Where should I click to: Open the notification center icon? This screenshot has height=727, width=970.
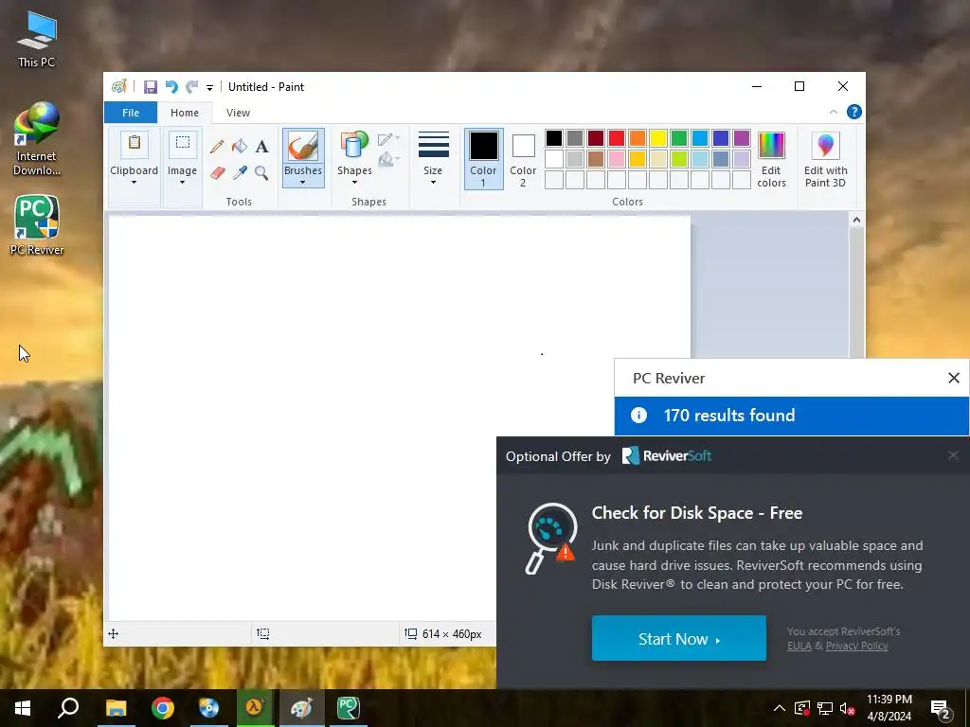pos(941,709)
